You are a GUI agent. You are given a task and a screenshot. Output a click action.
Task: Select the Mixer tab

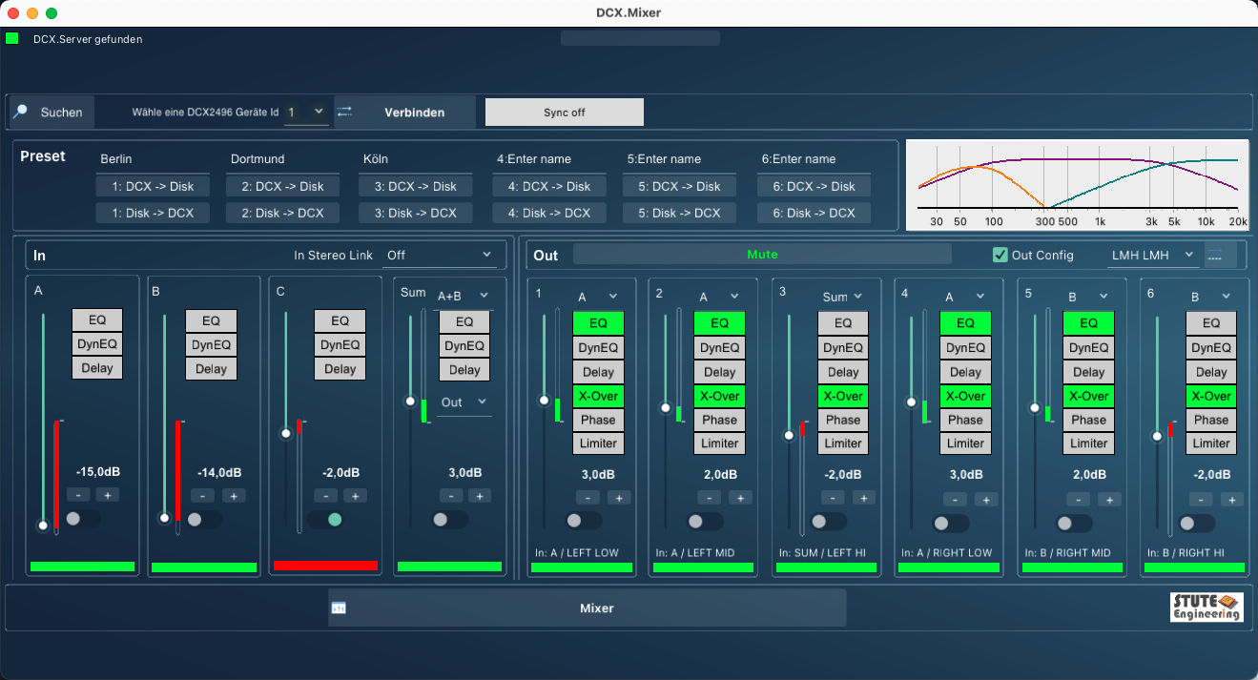[588, 608]
